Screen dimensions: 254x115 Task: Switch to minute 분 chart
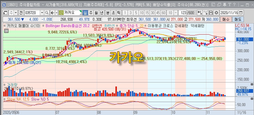(108, 13)
